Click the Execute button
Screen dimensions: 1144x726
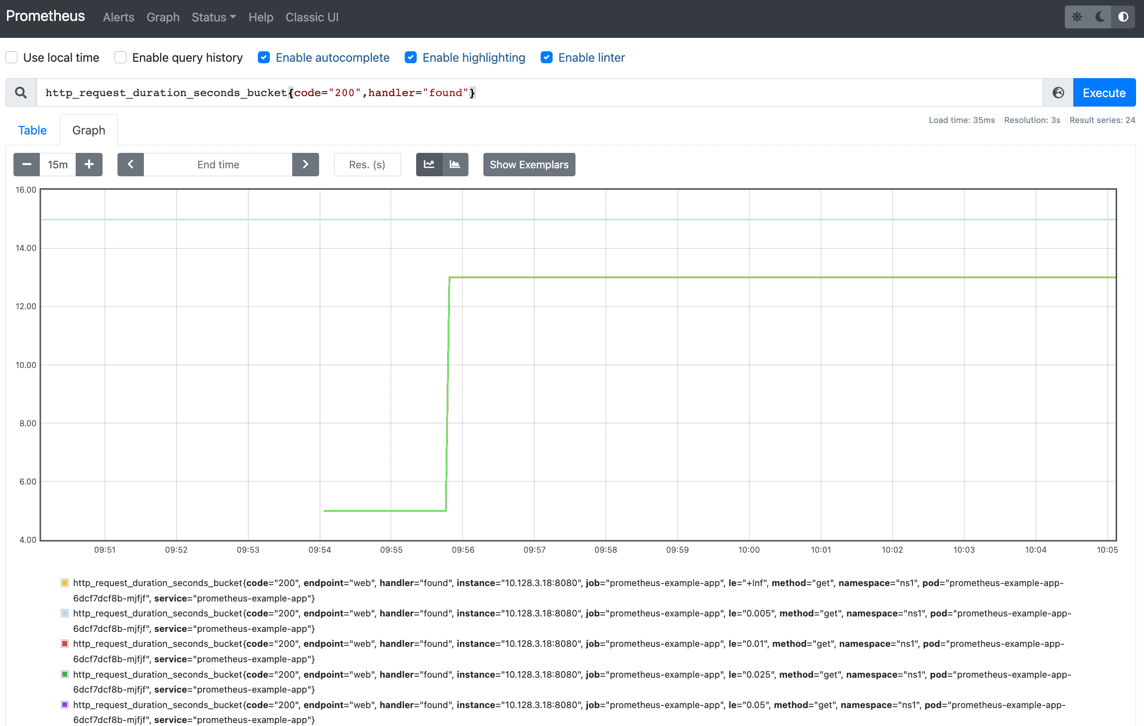1104,93
